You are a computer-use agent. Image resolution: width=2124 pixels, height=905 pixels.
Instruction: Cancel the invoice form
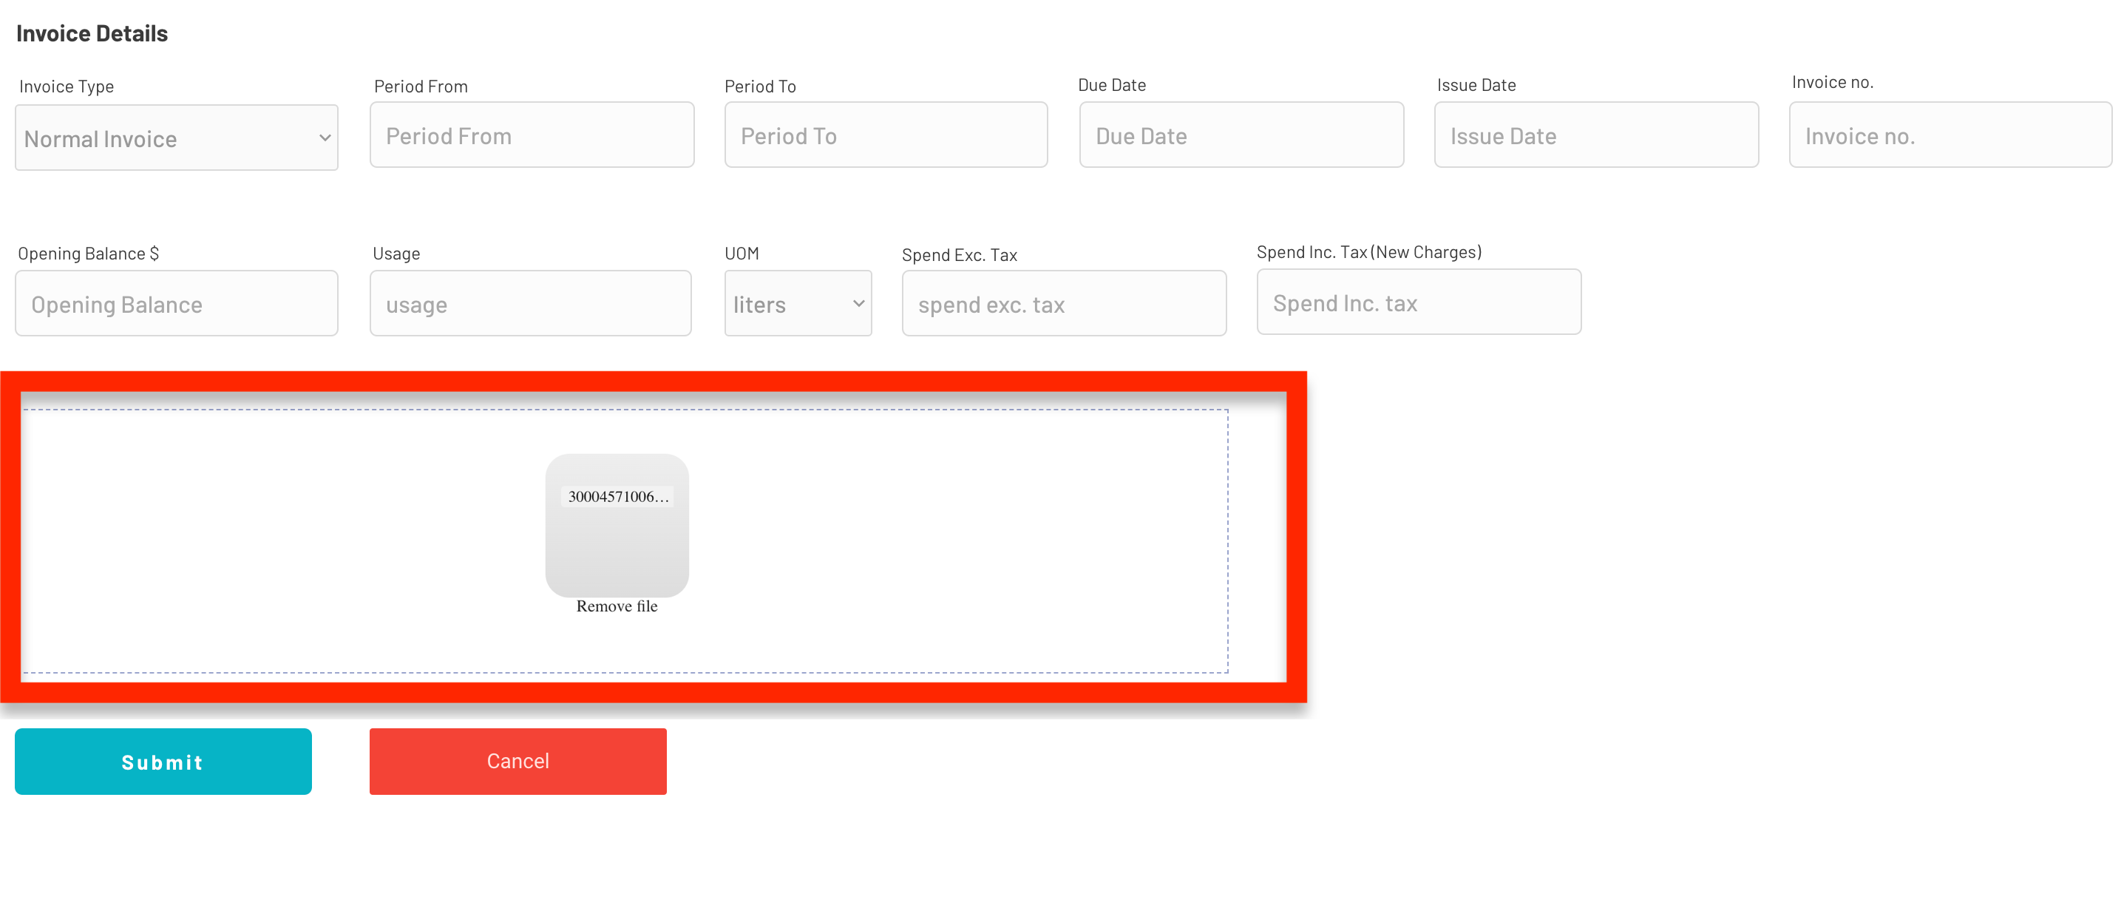click(518, 761)
